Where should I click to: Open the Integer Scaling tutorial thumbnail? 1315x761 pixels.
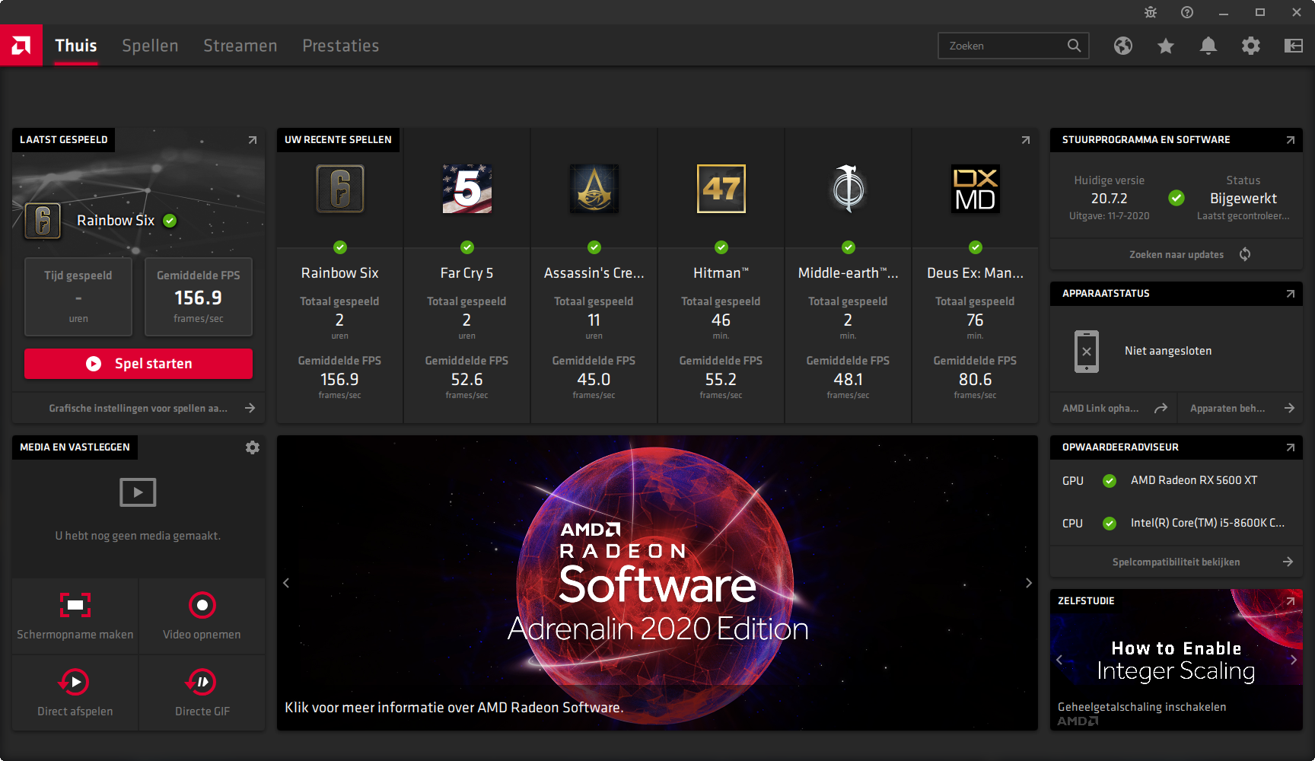[1176, 660]
